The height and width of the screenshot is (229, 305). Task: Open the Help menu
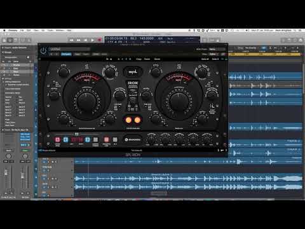click(x=69, y=31)
